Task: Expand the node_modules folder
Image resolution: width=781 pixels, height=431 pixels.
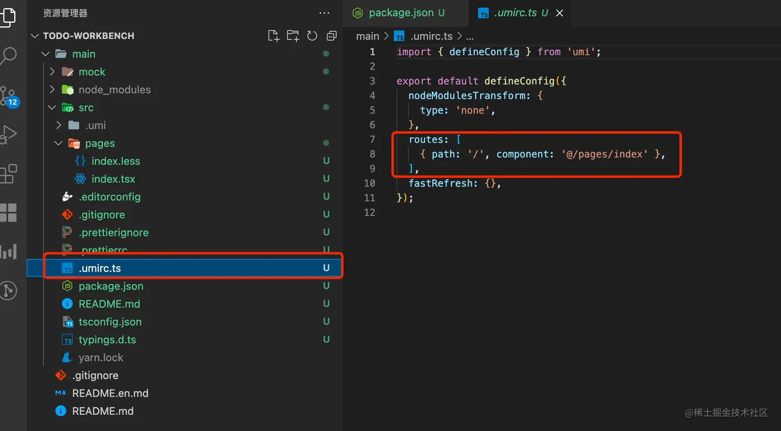Action: (52, 89)
